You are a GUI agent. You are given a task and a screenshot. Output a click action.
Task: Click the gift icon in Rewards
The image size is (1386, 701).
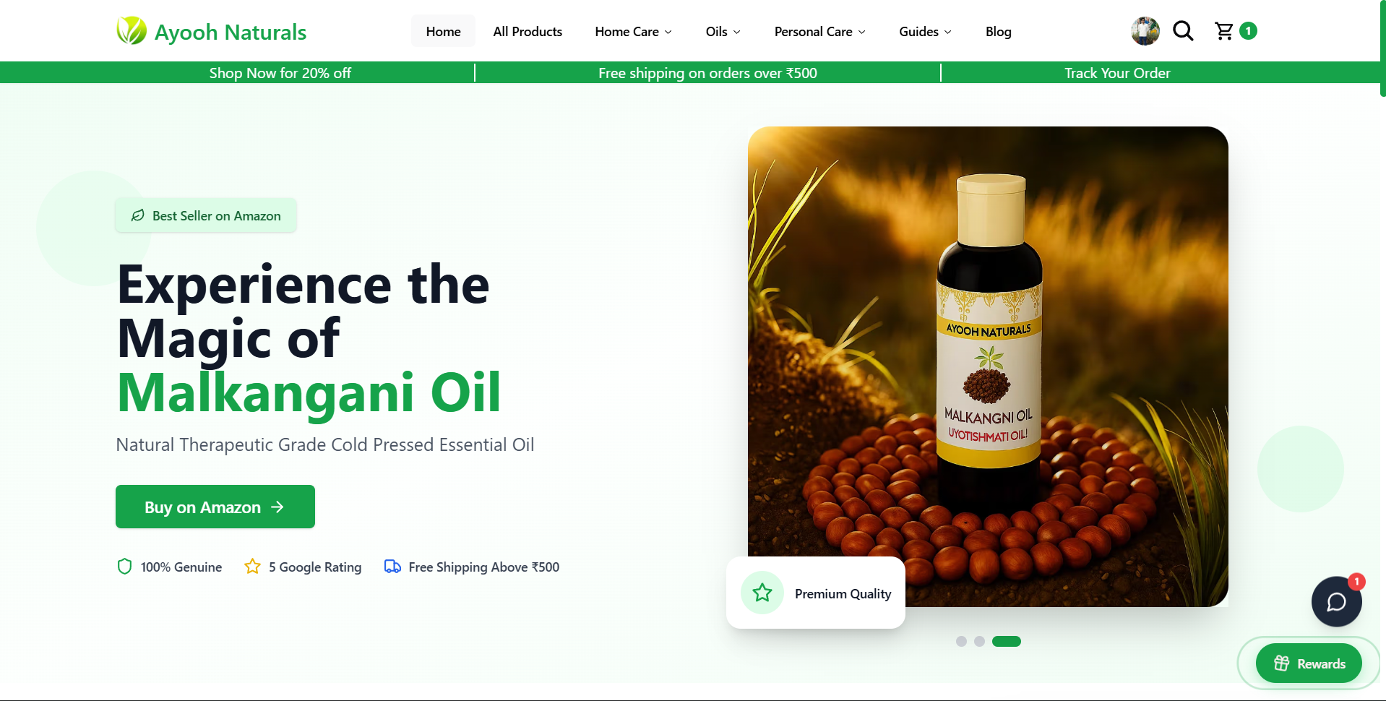(1281, 663)
